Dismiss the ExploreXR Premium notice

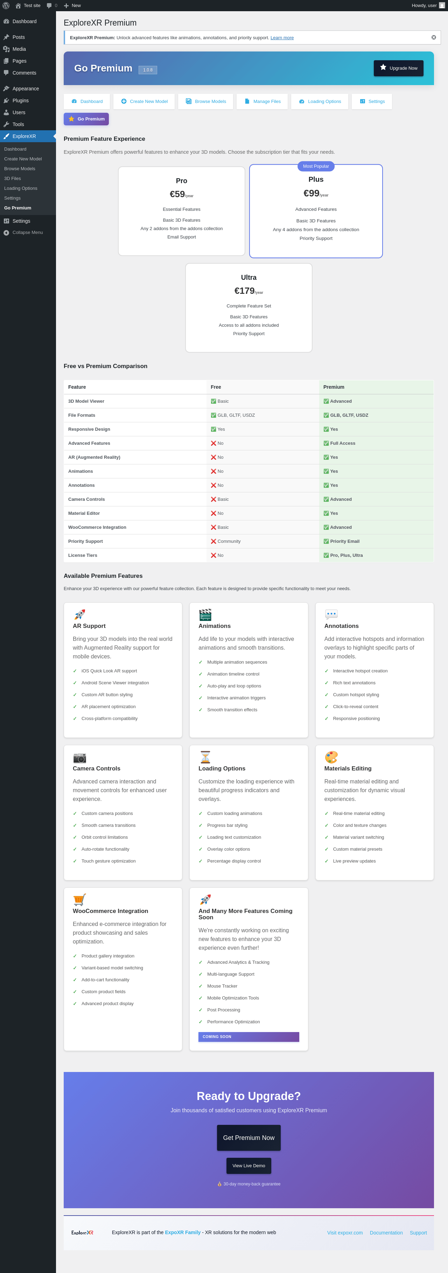point(434,37)
